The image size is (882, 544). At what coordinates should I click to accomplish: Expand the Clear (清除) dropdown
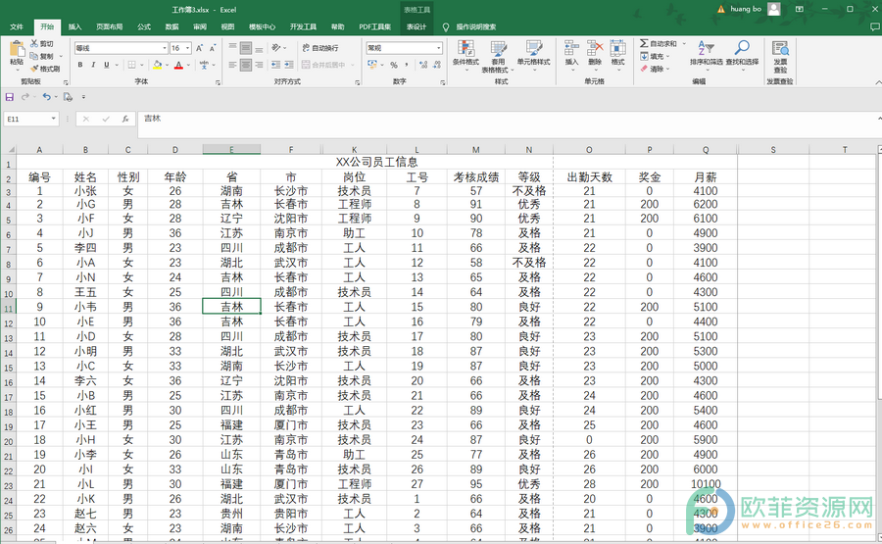point(668,69)
